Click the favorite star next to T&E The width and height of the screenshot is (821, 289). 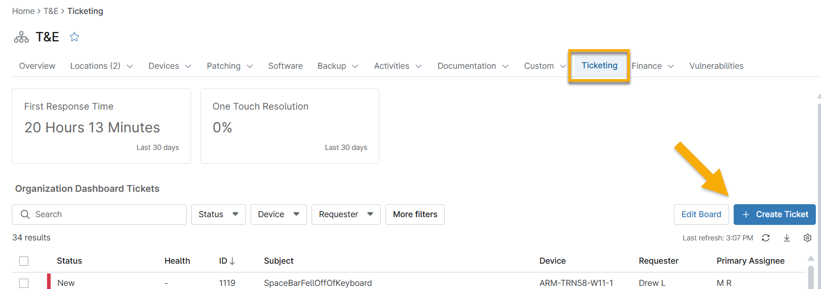tap(74, 37)
